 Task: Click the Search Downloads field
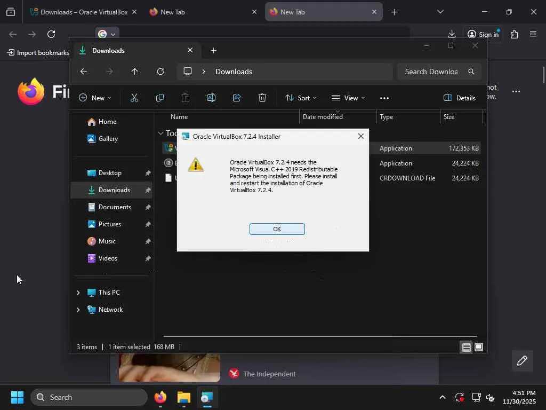(x=439, y=72)
